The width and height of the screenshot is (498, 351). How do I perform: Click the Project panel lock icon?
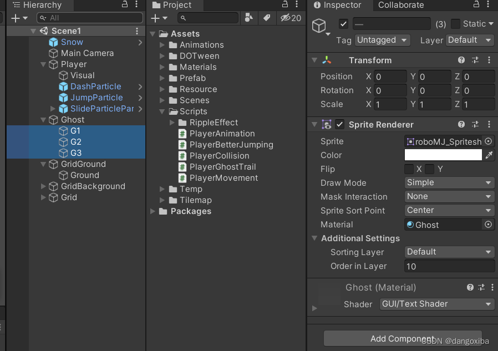[x=285, y=4]
